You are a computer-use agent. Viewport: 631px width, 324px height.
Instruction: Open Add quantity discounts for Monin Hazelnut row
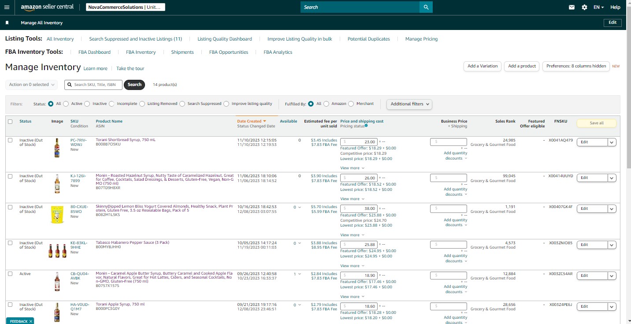(x=456, y=192)
